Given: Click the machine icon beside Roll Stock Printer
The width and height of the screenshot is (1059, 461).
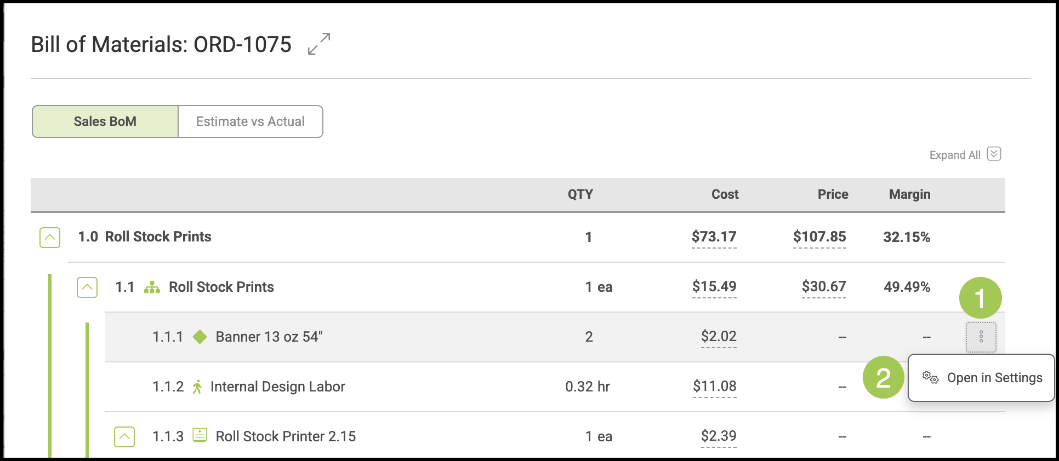Looking at the screenshot, I should pos(200,436).
